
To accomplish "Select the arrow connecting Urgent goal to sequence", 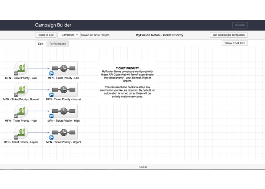I will (39, 132).
